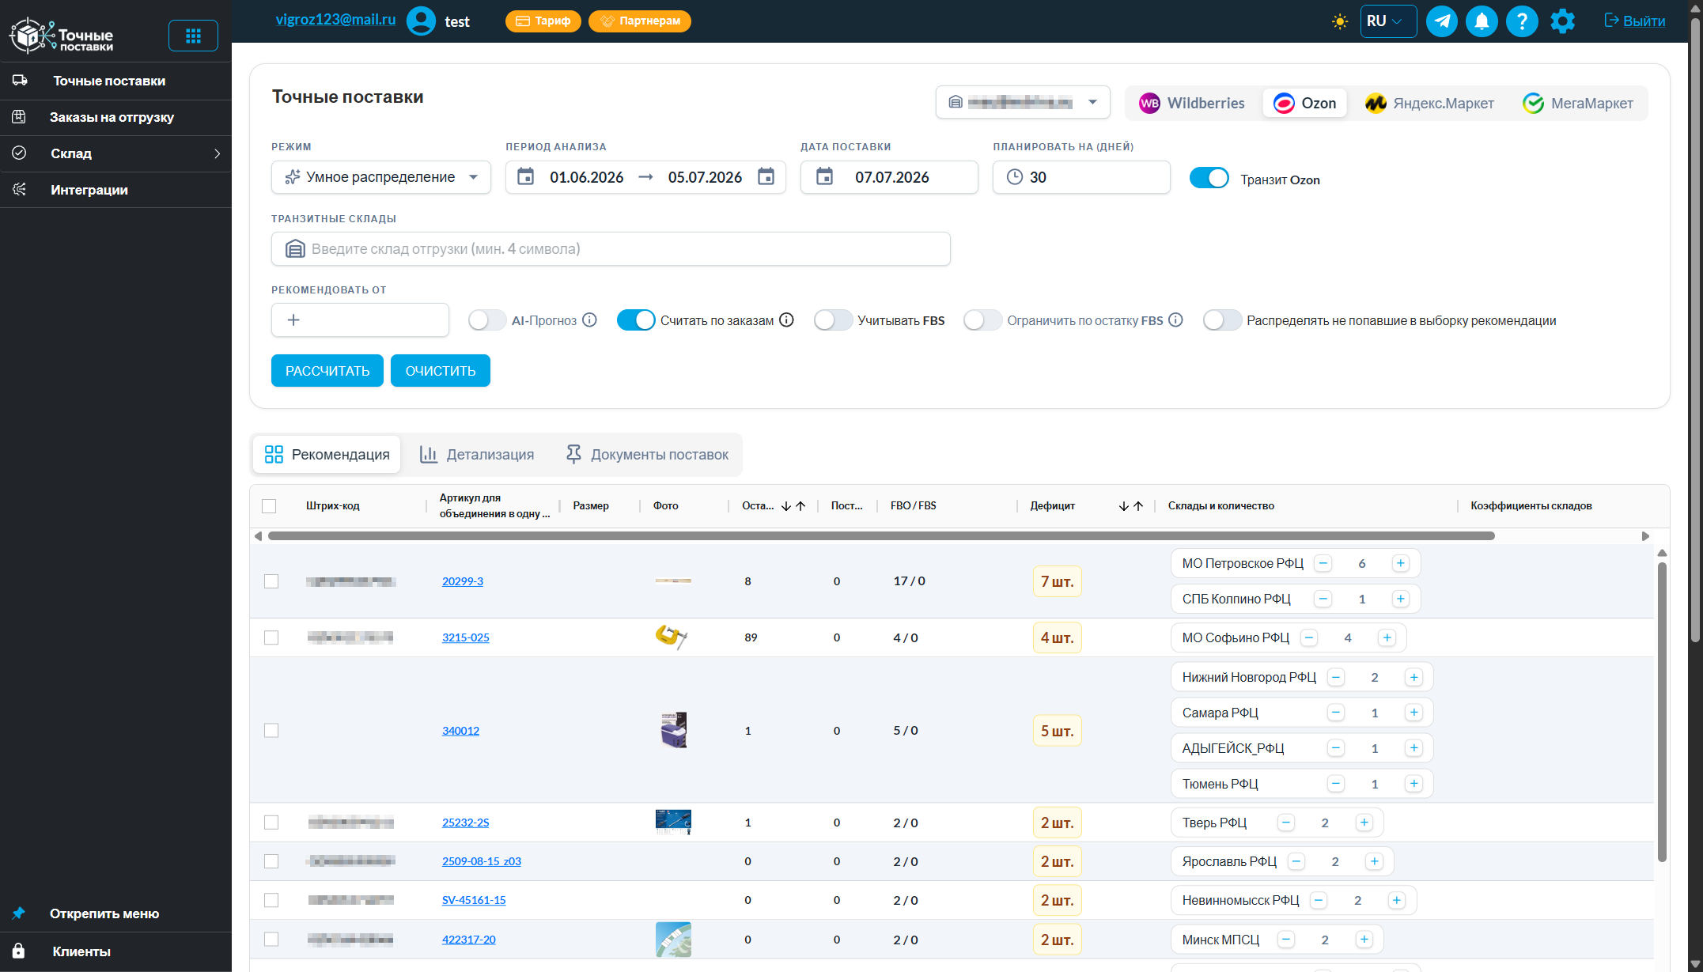Screen dimensions: 1703x972
Task: Switch to Рекомендация tab
Action: (327, 455)
